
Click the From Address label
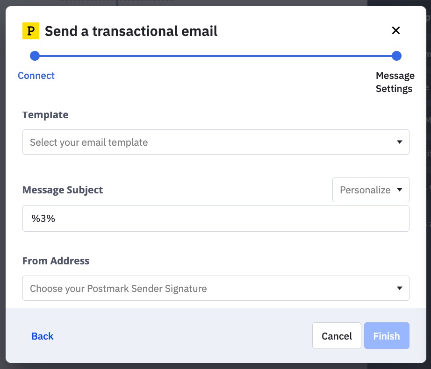(56, 261)
